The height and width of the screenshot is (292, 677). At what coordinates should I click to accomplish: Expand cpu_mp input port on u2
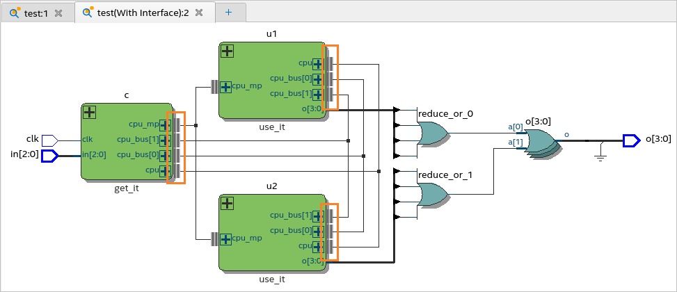(226, 239)
